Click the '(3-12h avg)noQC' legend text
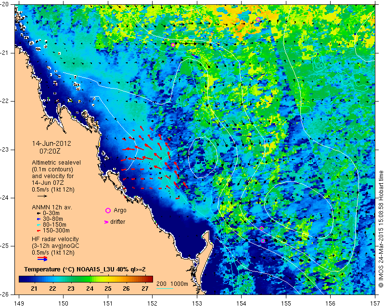The image size is (385, 308). [x=55, y=245]
